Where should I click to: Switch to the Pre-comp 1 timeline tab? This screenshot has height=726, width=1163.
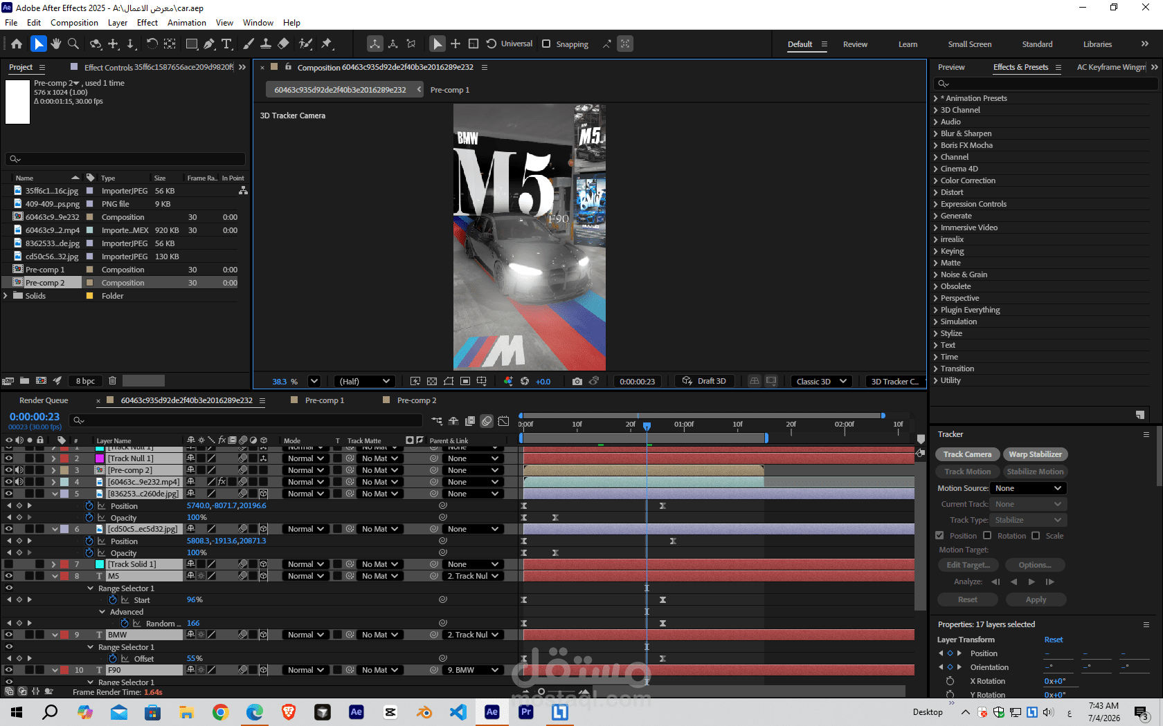click(324, 400)
